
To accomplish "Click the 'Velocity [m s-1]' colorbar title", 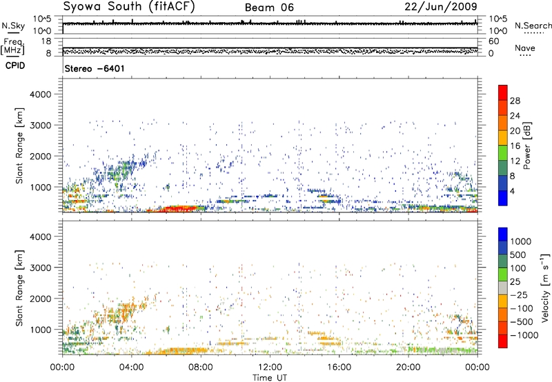I will pyautogui.click(x=545, y=288).
